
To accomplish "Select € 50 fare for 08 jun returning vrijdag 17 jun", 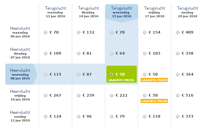I will pos(145,74).
